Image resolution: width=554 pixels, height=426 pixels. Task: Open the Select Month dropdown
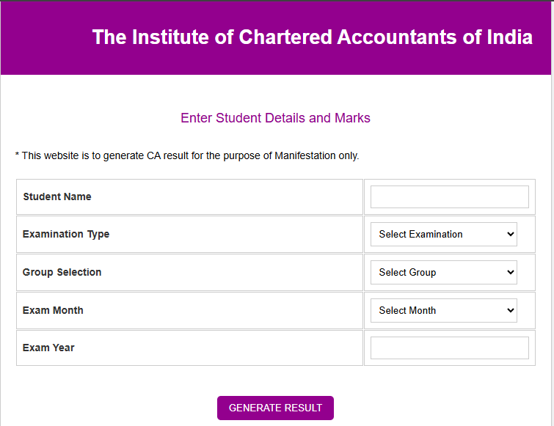444,311
